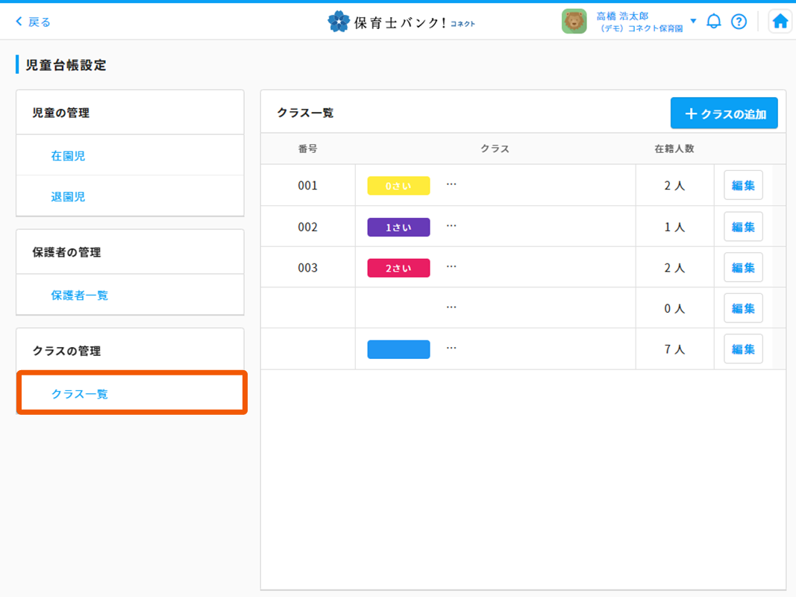Click the クラスの追加 button
Screen dimensions: 796x597
point(724,113)
